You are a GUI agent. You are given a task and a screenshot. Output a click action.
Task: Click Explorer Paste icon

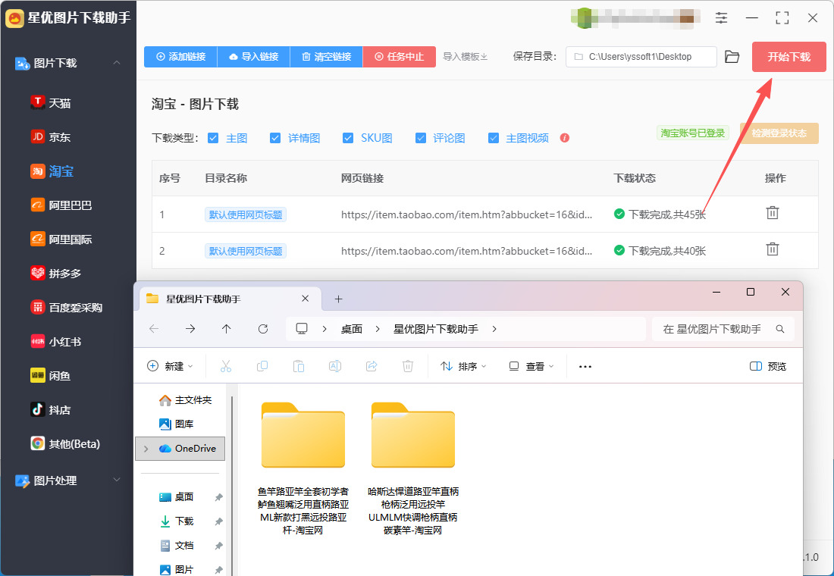[299, 366]
